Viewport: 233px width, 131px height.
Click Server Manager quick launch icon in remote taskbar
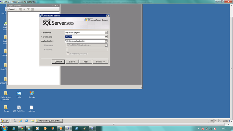15,121
